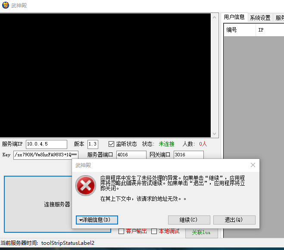Click the 服务端IP input field

click(x=46, y=144)
